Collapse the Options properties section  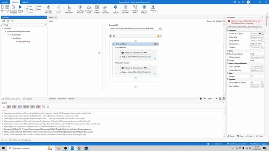coord(228,79)
